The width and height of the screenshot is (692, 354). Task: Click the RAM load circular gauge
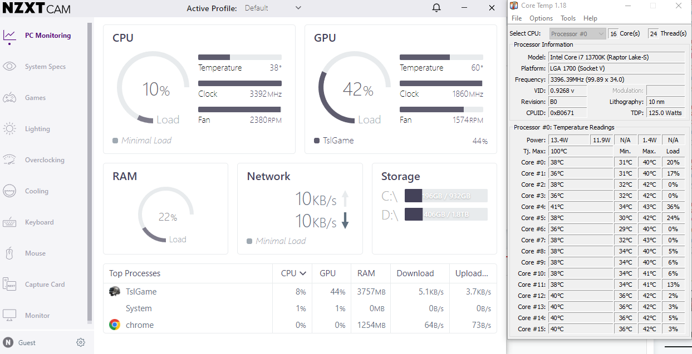166,216
